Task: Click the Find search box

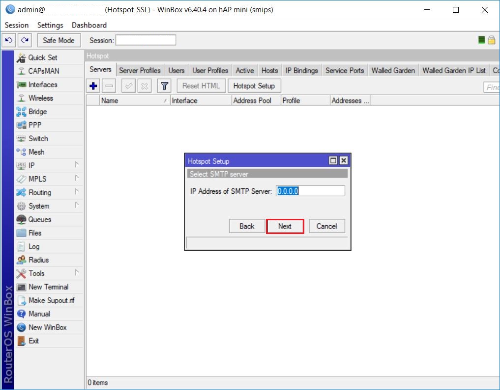Action: click(491, 87)
